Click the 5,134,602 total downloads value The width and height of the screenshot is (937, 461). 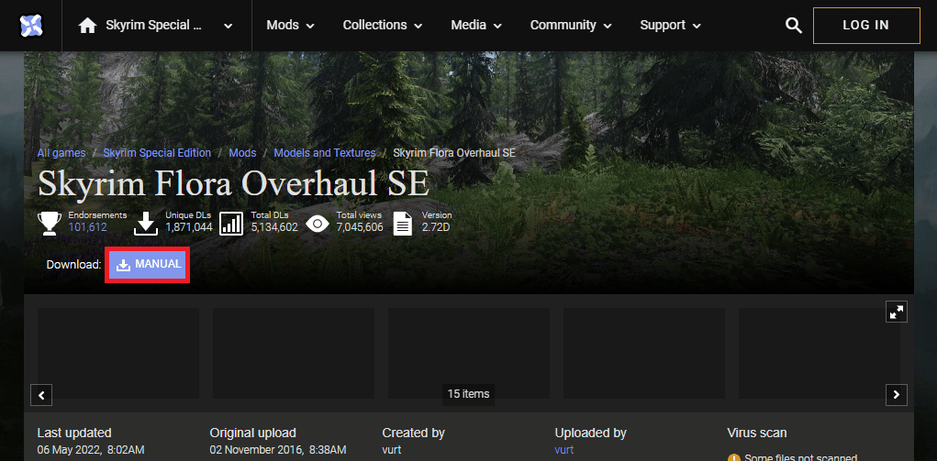tap(274, 227)
